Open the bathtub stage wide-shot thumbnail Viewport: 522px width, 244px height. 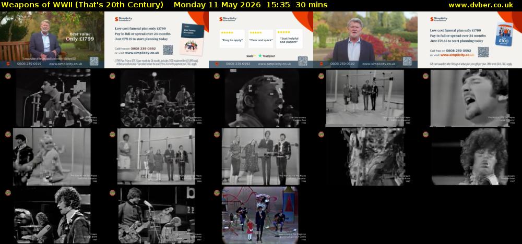pyautogui.click(x=157, y=156)
